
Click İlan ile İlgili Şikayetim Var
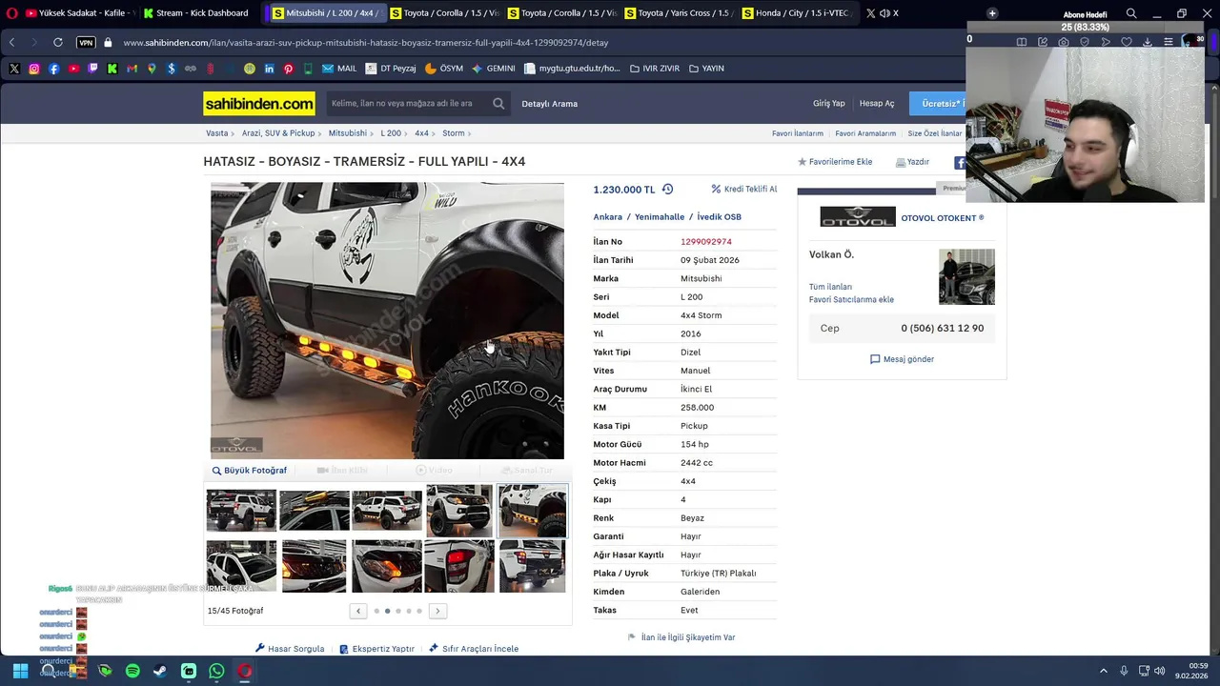[681, 637]
